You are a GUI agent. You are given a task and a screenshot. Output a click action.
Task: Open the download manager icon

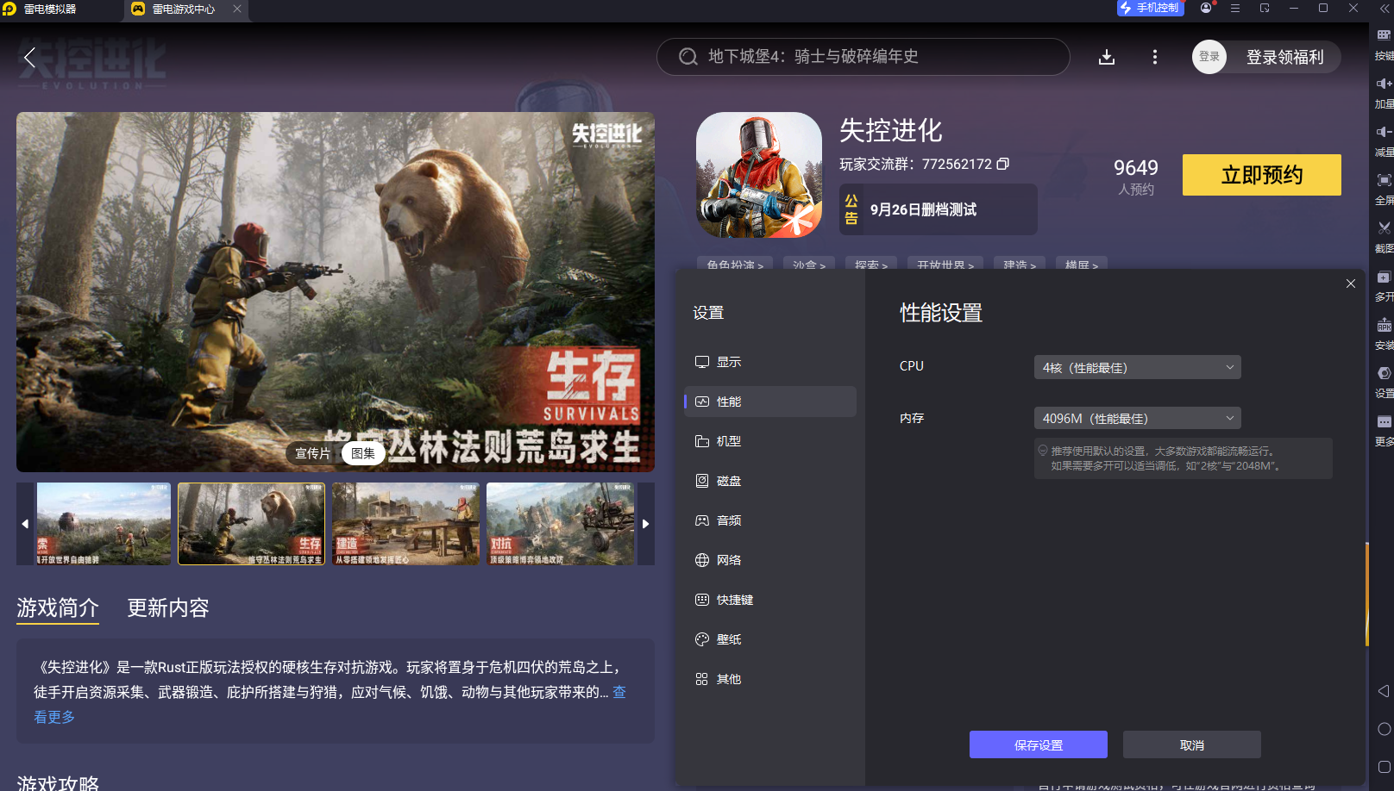point(1107,57)
